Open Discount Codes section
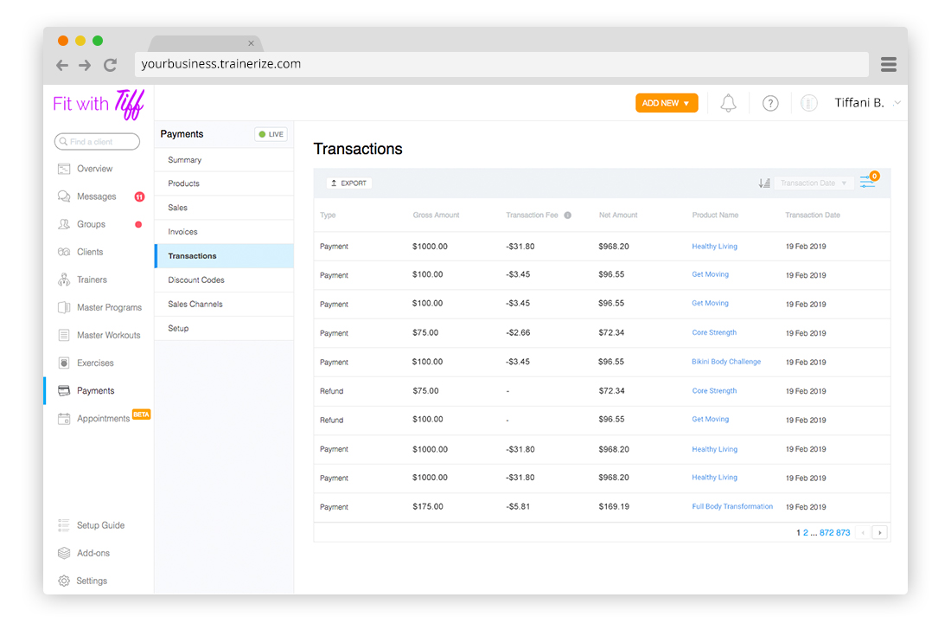Image resolution: width=951 pixels, height=636 pixels. pos(196,280)
